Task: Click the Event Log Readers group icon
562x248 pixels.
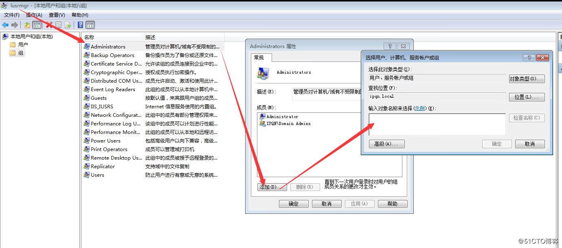Action: (x=87, y=89)
